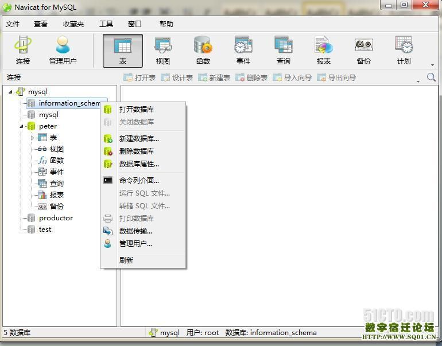Click the 报表 reports toolbar icon
The image size is (442, 346).
(x=323, y=50)
